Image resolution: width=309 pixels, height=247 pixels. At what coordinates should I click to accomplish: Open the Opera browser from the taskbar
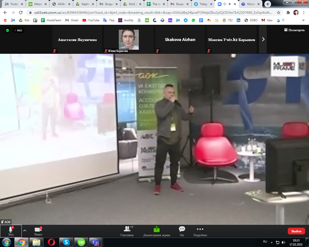pos(51,242)
